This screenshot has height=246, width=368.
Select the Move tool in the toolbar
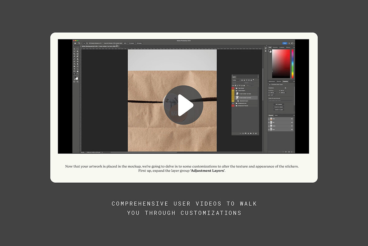(x=74, y=49)
